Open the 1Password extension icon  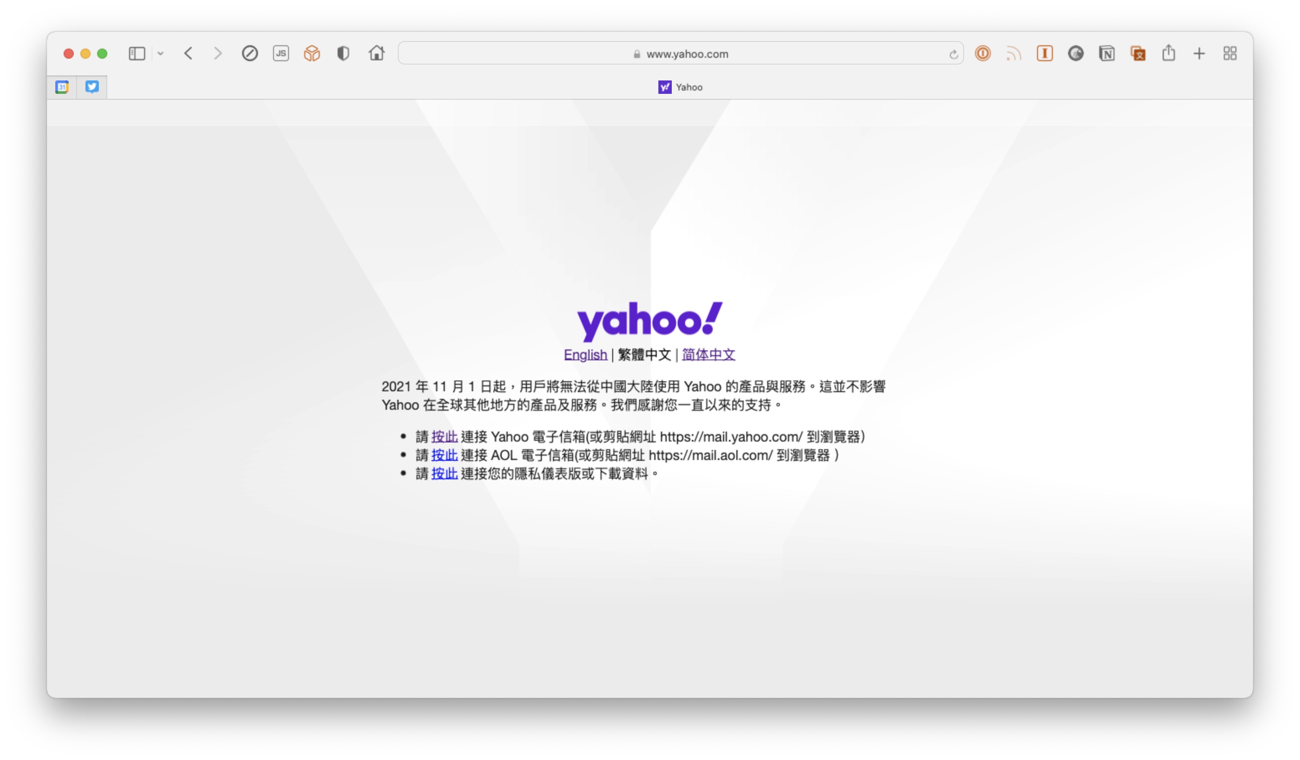pos(982,54)
